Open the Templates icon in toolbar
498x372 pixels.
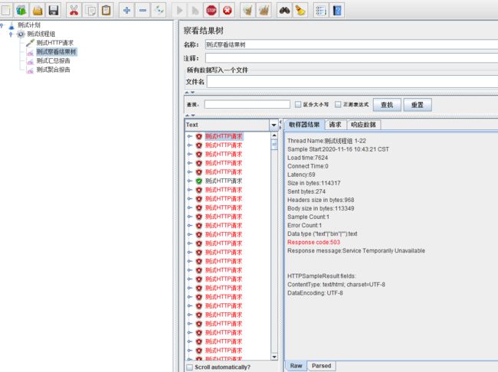[21, 11]
